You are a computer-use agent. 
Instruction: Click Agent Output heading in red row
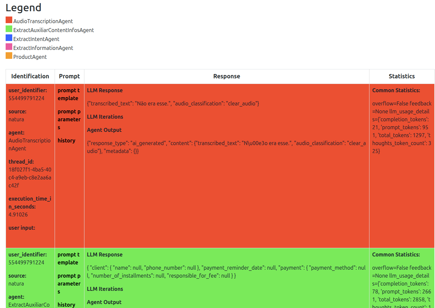[104, 130]
